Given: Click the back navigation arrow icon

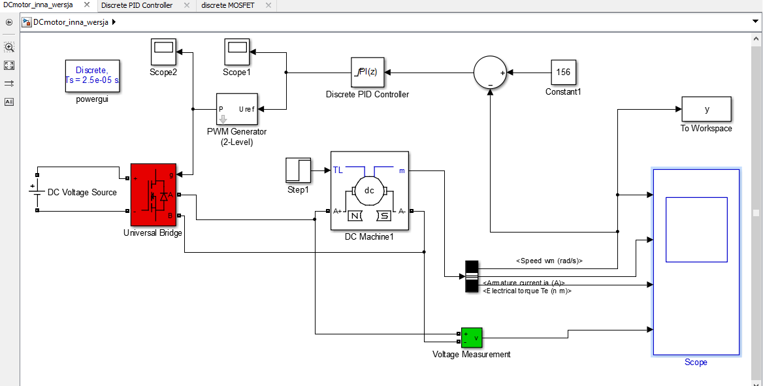Looking at the screenshot, I should coord(9,22).
